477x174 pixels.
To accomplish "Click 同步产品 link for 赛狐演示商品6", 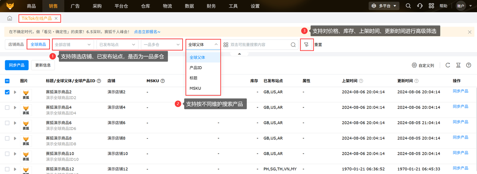I will (x=461, y=122).
